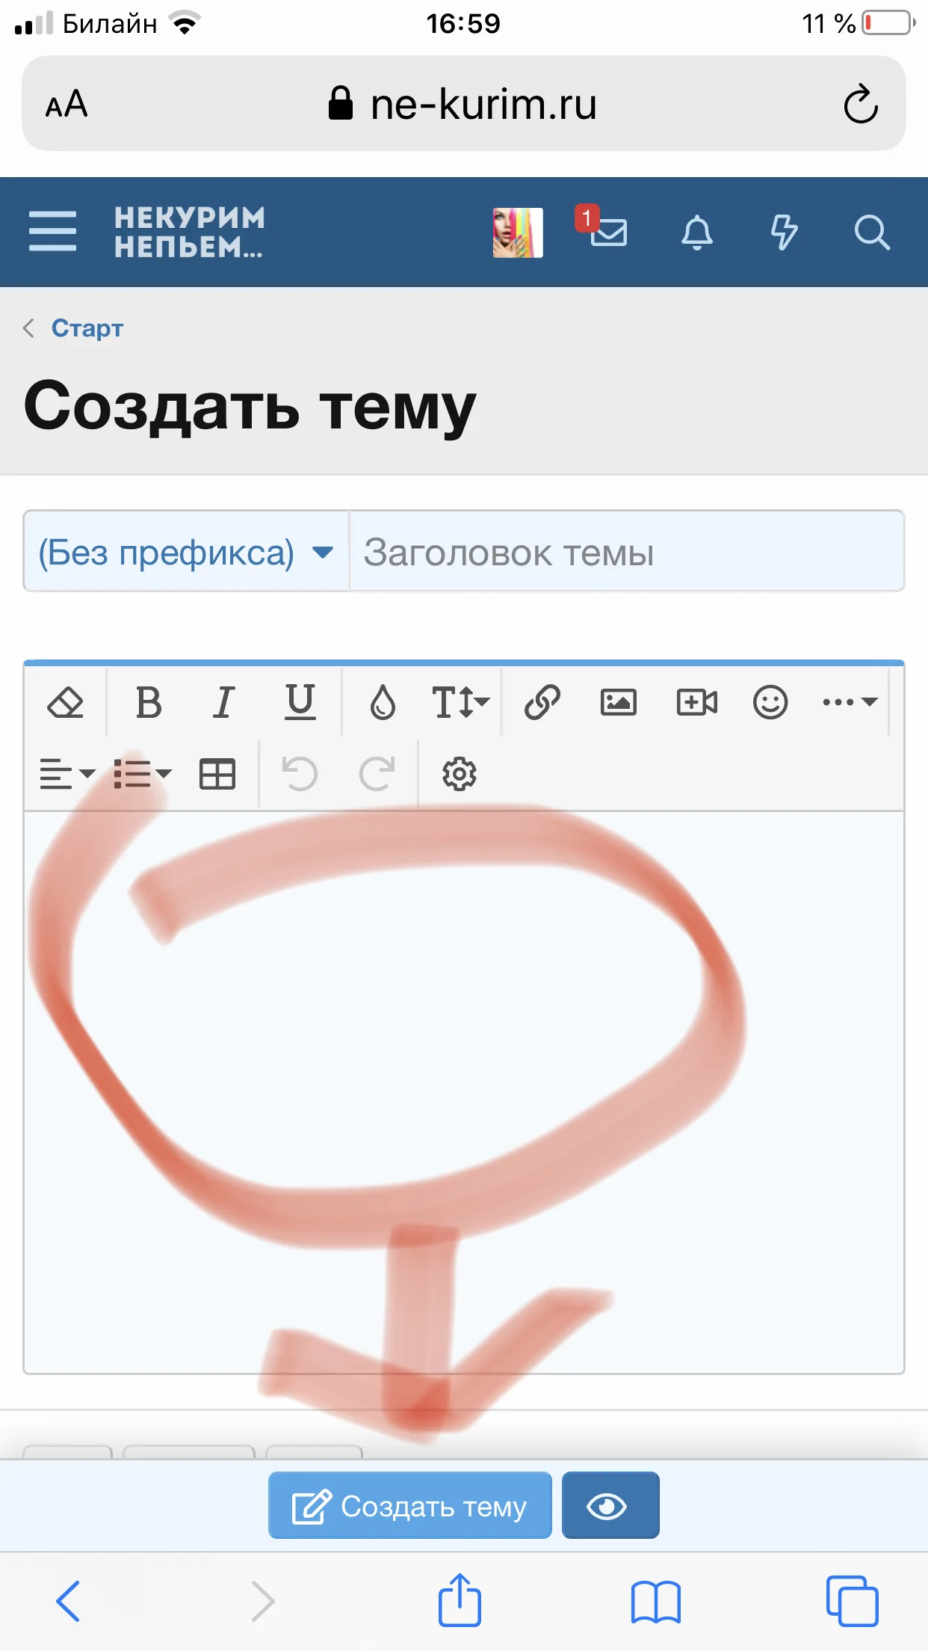This screenshot has height=1651, width=928.
Task: Go back in Safari history
Action: tap(68, 1601)
